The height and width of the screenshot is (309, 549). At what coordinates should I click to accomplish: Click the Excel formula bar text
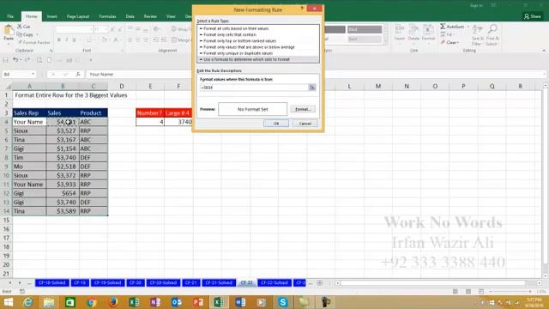coord(101,75)
